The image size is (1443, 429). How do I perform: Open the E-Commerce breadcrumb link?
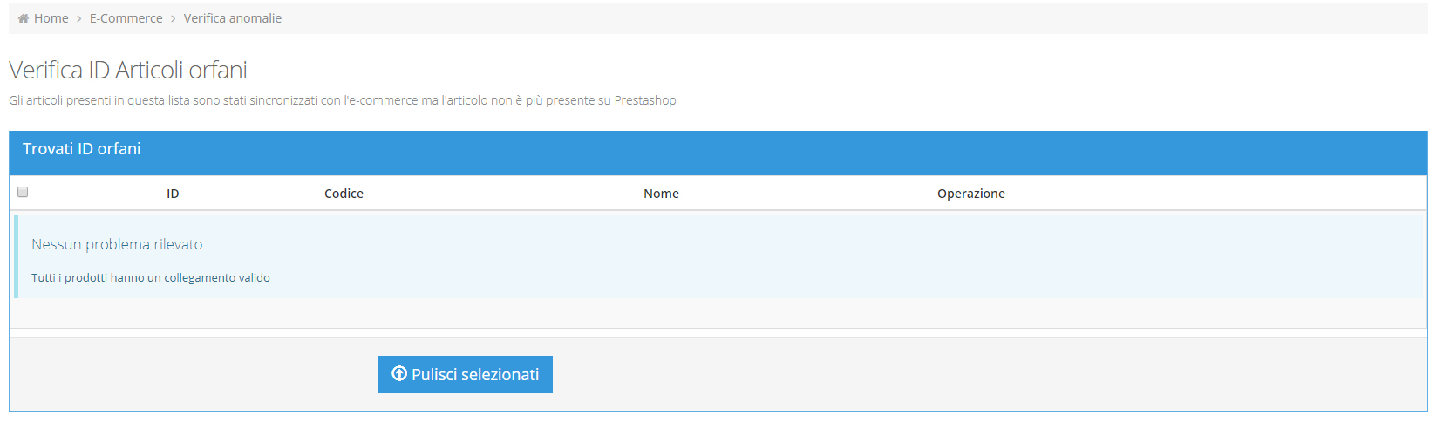tap(126, 18)
